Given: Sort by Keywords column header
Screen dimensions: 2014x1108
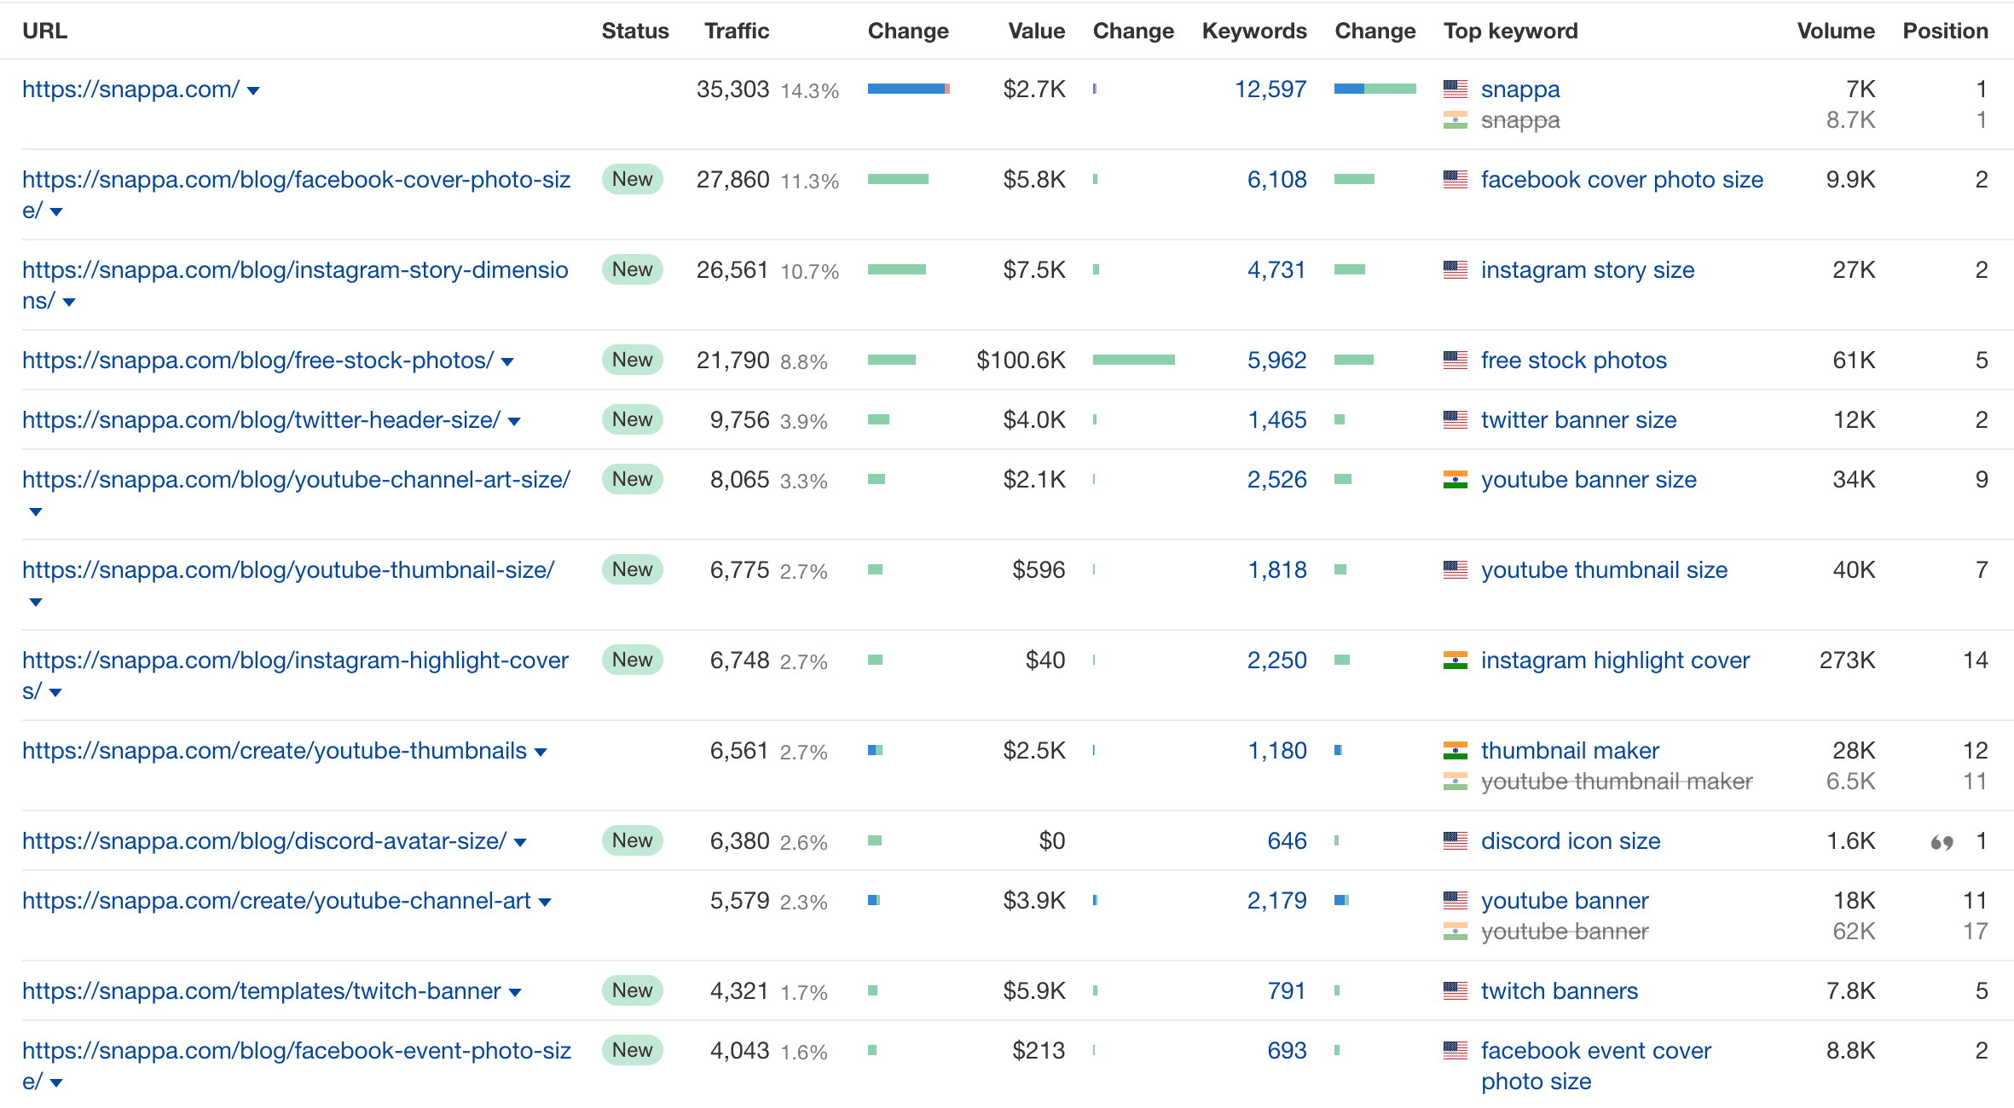Looking at the screenshot, I should click(1254, 32).
